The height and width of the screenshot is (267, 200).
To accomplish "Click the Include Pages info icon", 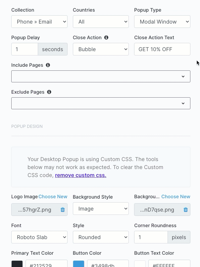I will 48,65.
